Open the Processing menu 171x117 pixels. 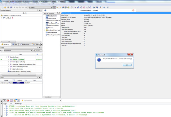(31, 4)
